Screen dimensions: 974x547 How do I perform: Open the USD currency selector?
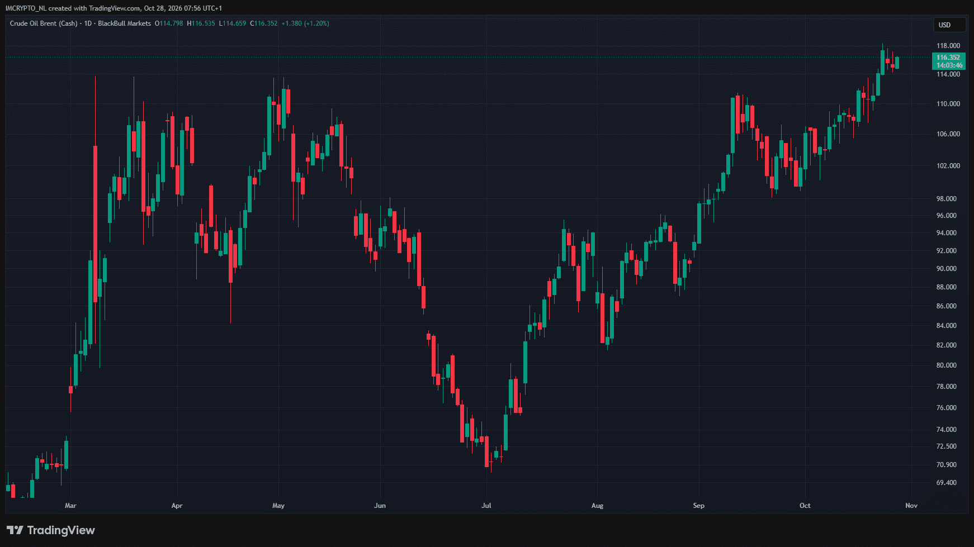point(949,25)
